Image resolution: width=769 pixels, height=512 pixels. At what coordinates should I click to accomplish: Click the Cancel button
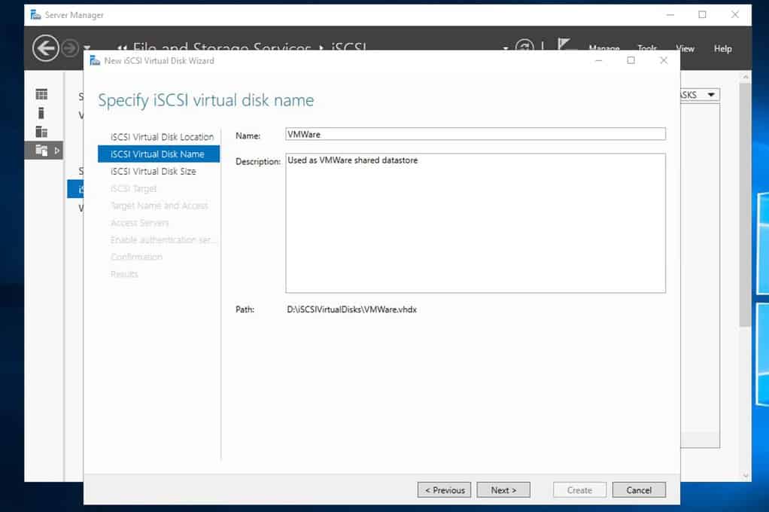click(639, 490)
